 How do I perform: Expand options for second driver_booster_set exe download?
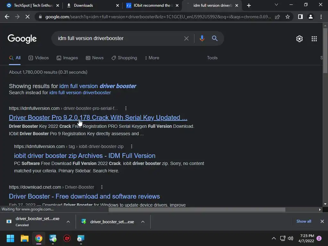(x=143, y=222)
